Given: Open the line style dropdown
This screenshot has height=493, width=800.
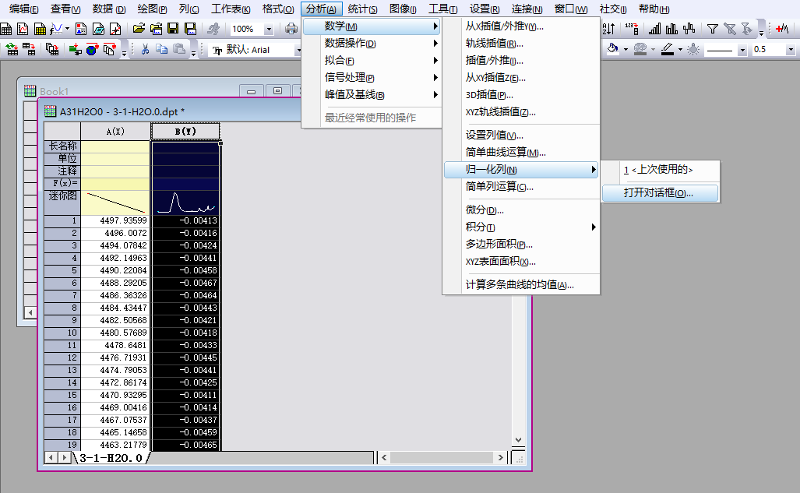Looking at the screenshot, I should 742,50.
